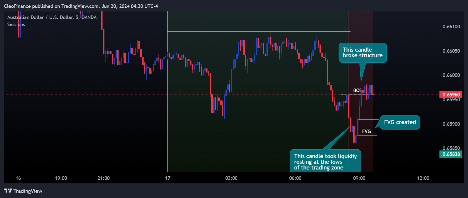Click the BOS label on the chart
The height and width of the screenshot is (198, 468).
357,90
